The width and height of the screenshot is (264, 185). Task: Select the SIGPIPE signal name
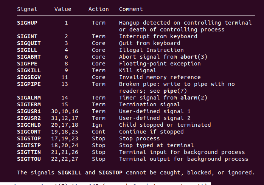point(29,84)
